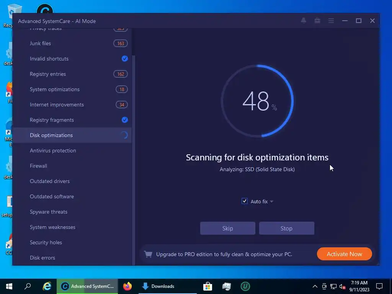Click the network tray icon
The width and height of the screenshot is (392, 294).
point(333,286)
